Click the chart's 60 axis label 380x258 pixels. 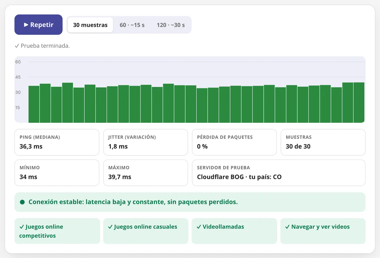click(x=18, y=62)
